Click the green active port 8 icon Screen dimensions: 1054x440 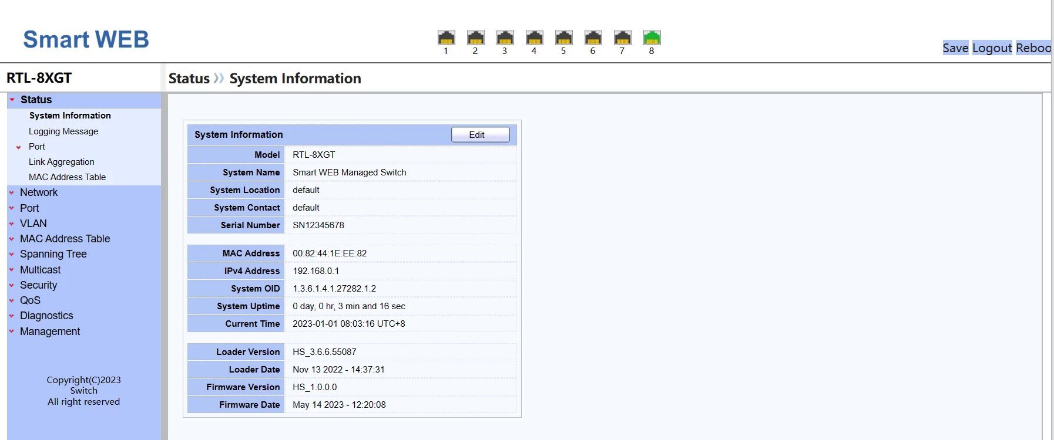[x=652, y=38]
